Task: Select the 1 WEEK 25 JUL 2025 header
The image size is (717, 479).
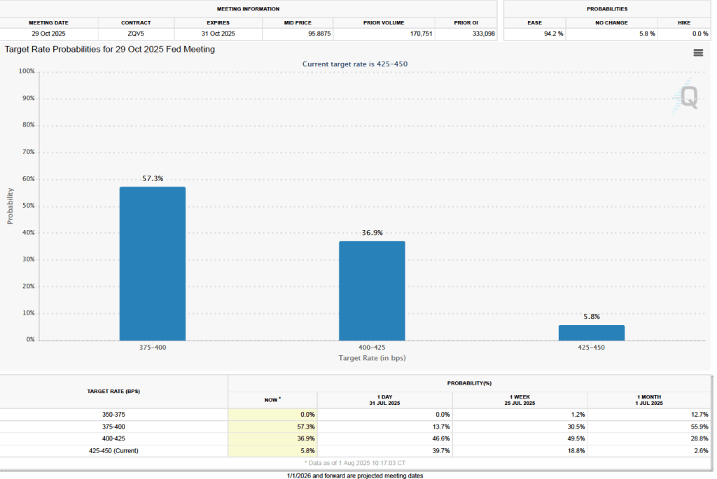Action: tap(520, 399)
